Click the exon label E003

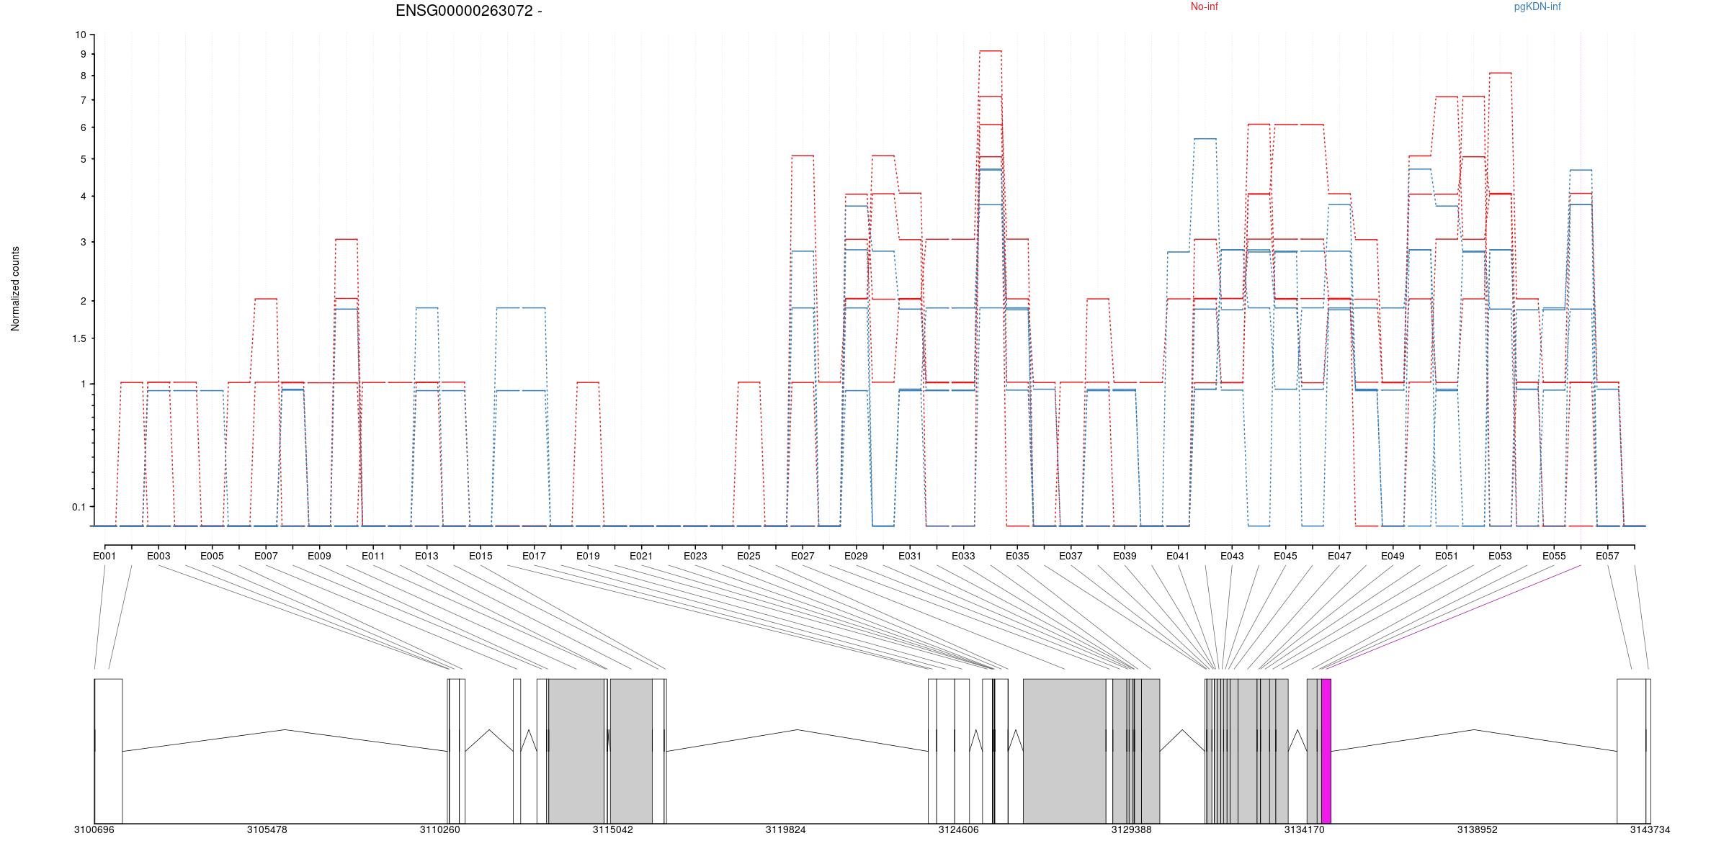point(158,556)
